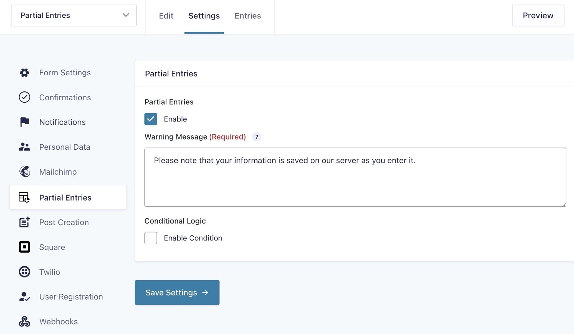The width and height of the screenshot is (574, 334).
Task: Open the Warning Message help tooltip icon
Action: pos(257,137)
